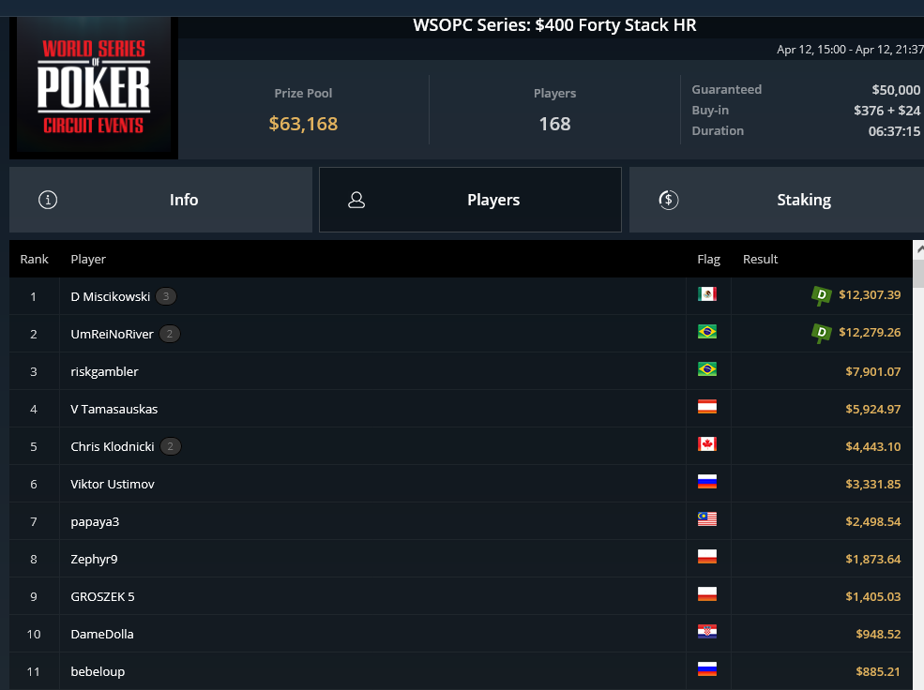
Task: Click the green deal badge beside $12,279.26
Action: (821, 333)
